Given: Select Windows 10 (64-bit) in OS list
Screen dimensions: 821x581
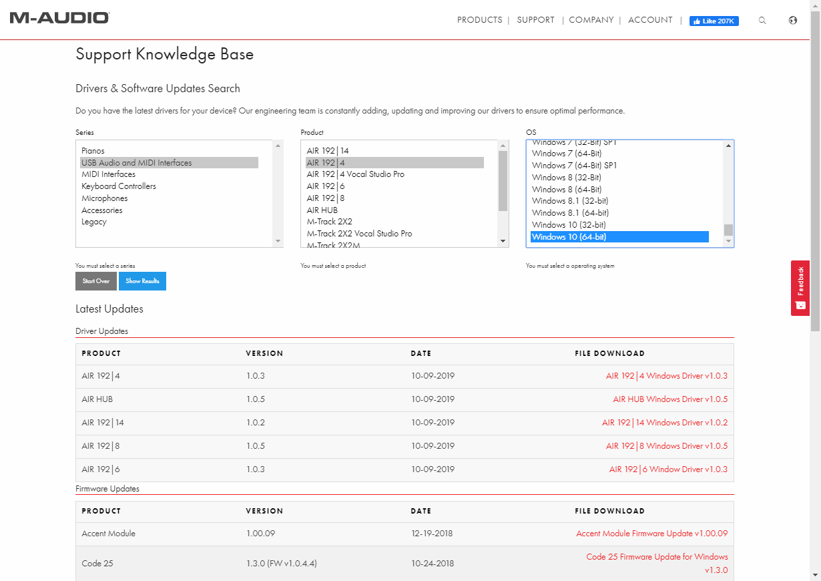Looking at the screenshot, I should [619, 236].
